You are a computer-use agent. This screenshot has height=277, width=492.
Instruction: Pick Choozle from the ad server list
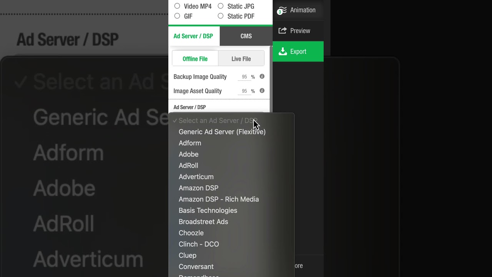(231, 233)
